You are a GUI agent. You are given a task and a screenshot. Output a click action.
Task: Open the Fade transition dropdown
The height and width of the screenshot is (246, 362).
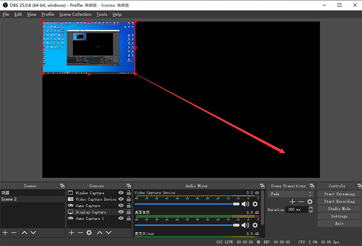291,194
